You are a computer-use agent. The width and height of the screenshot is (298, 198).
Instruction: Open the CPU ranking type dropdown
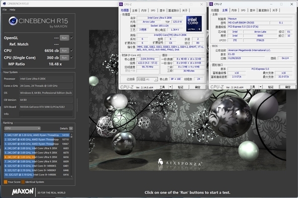[22, 128]
